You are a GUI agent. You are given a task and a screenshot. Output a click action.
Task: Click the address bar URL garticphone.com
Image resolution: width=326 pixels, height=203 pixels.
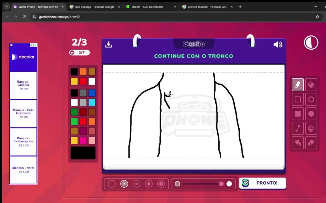(59, 17)
